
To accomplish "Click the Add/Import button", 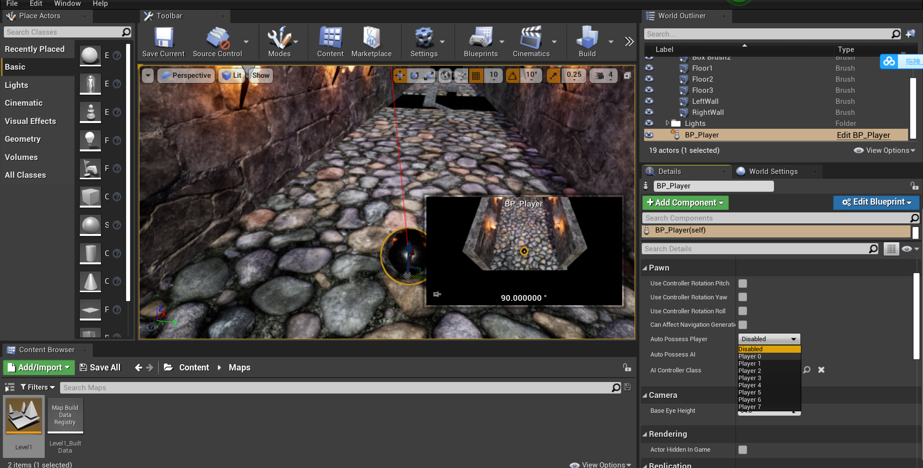I will tap(39, 368).
